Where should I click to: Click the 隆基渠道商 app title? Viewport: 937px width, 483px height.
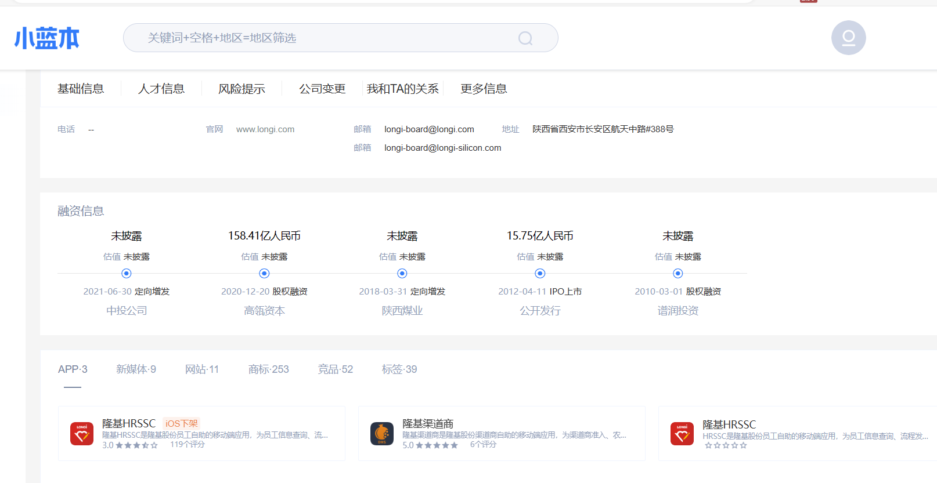(x=428, y=424)
